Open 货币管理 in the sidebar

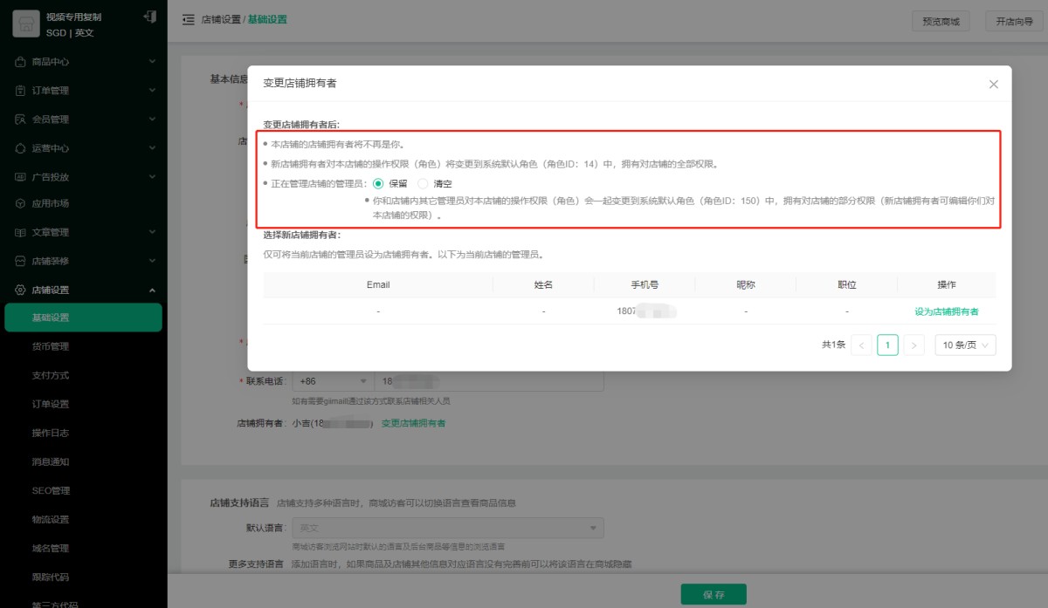(x=51, y=346)
